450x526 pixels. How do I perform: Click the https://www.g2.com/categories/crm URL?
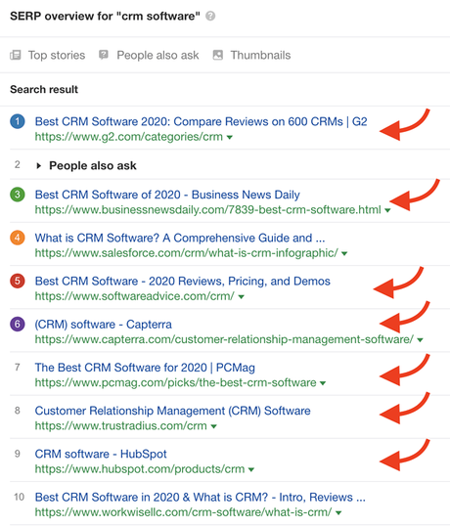129,137
